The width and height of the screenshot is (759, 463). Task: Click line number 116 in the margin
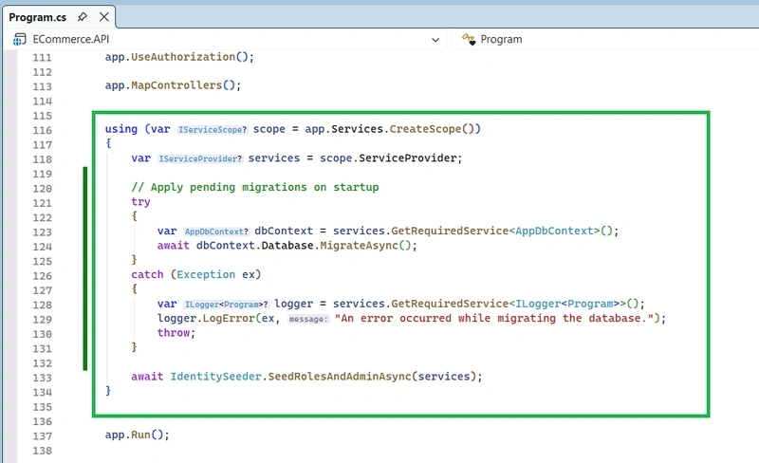click(x=42, y=130)
